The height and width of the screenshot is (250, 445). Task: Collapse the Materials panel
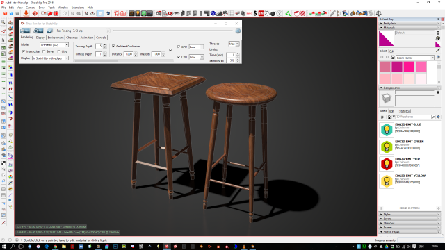pos(381,28)
